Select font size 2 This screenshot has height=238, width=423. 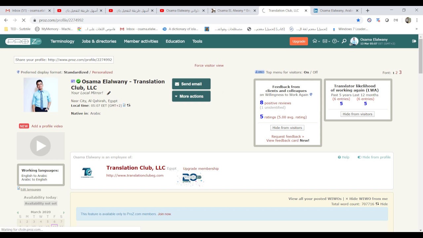[x=397, y=72]
